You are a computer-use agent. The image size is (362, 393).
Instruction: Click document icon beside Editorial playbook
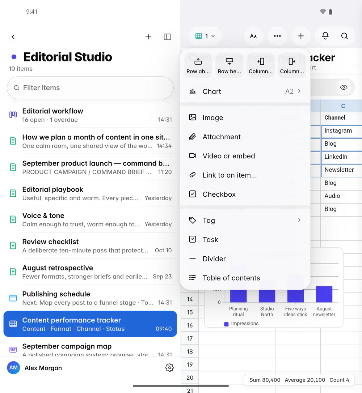(13, 193)
